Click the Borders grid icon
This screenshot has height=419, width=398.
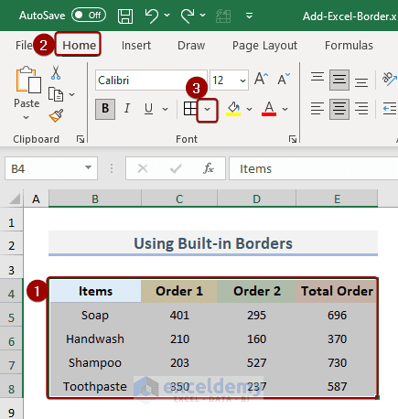point(190,109)
